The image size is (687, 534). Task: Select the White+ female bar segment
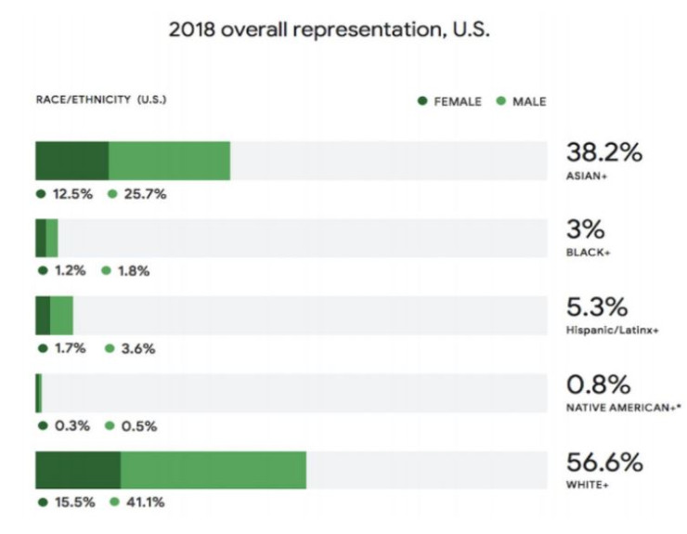point(78,470)
